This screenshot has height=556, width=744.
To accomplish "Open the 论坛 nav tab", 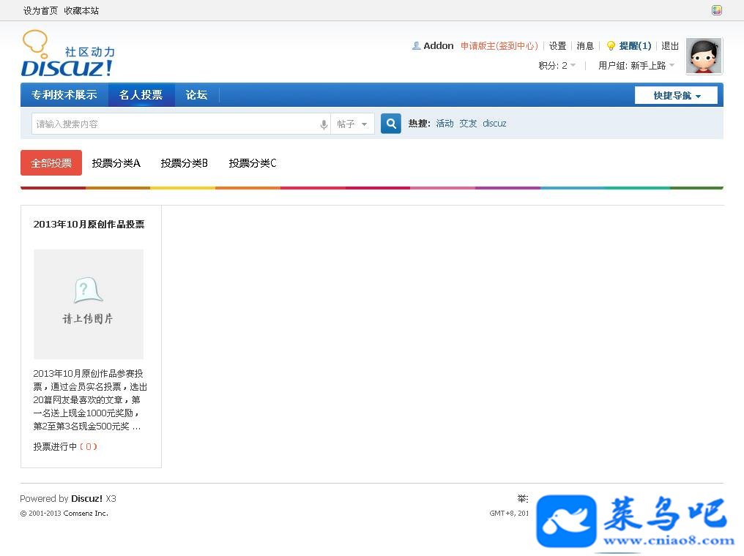I will pos(196,95).
